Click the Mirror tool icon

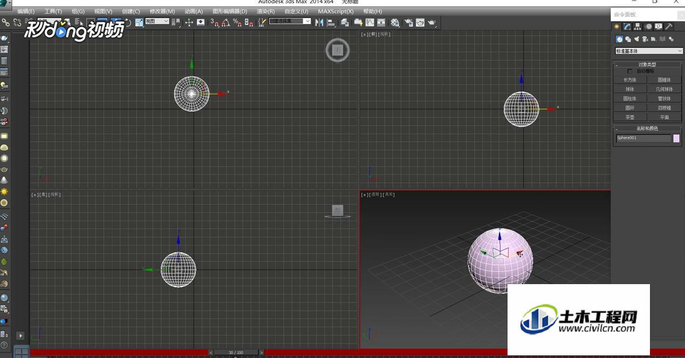coord(319,22)
